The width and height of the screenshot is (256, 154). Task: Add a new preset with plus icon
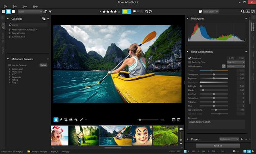pyautogui.click(x=242, y=139)
